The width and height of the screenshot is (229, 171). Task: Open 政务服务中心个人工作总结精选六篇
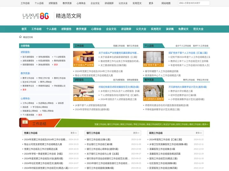163,75
